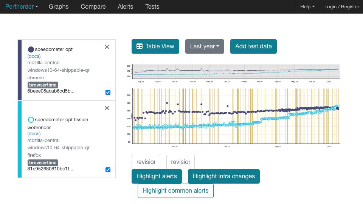Click 'speedometer opt fission' series title
363x204 pixels.
point(61,120)
